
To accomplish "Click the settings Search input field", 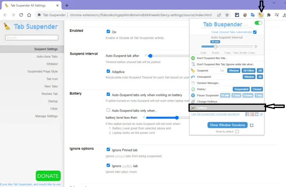I will coord(31,38).
